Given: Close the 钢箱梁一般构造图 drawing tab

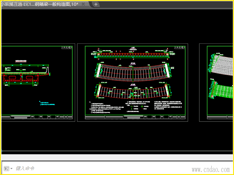Looking at the screenshot, I should [x=83, y=4].
